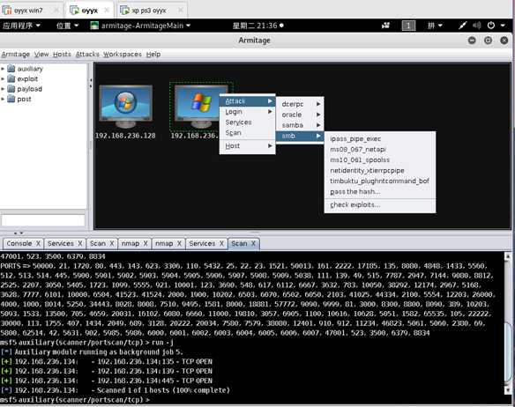The image size is (515, 407).
Task: Click the screen recorder icon in top bar
Action: point(386,26)
